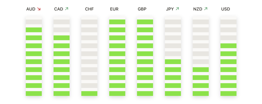Click the bottom green bar in JPY meter
Screen dimensions: 262x104
click(x=173, y=94)
